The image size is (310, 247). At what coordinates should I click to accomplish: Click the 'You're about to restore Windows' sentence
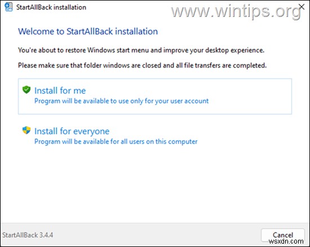pos(141,50)
